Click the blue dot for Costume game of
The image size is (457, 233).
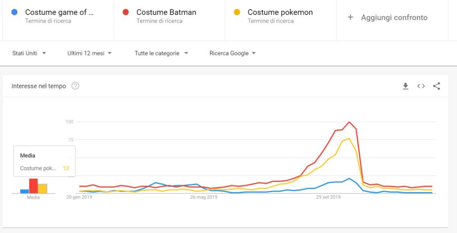pyautogui.click(x=15, y=12)
